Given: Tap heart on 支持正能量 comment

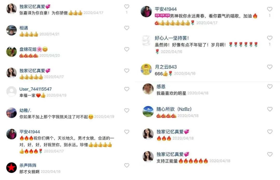Looking at the screenshot, I should click(x=270, y=154).
